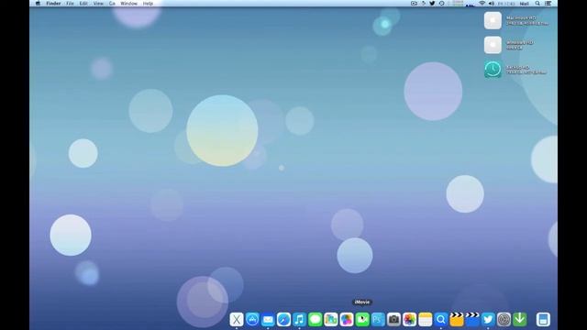Click the Time Machine clock in the menu bar
The image size is (587, 330).
tap(442, 4)
